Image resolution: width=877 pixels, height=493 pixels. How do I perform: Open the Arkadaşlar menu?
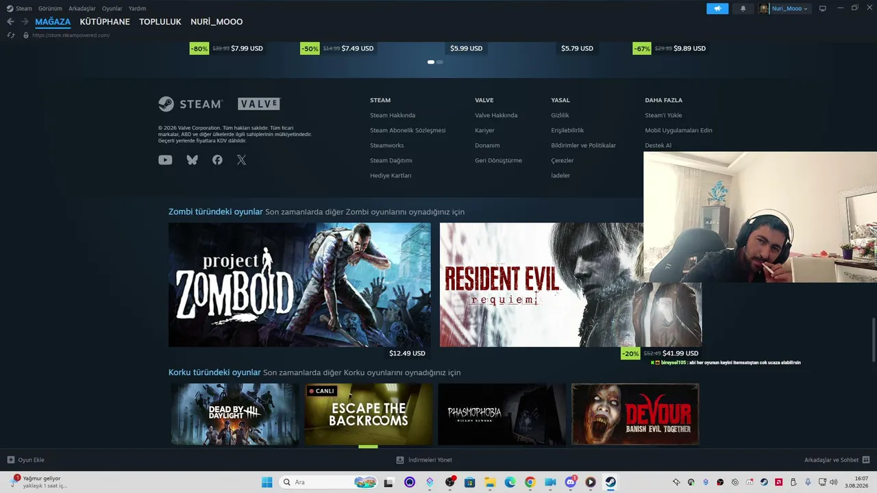pos(82,8)
